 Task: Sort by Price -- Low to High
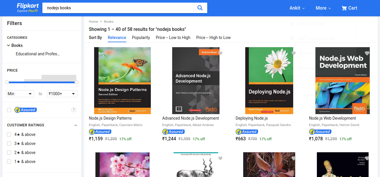pos(173,38)
